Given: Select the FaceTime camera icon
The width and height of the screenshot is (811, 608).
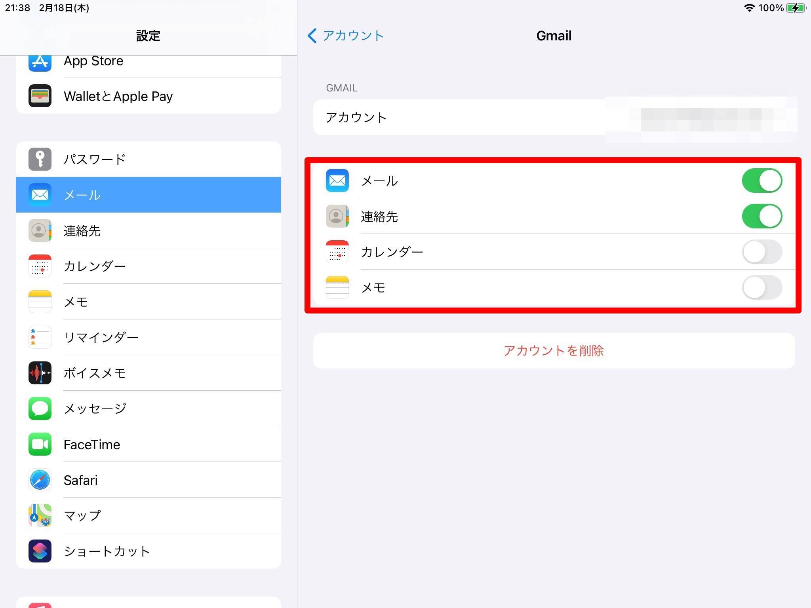Looking at the screenshot, I should 40,444.
